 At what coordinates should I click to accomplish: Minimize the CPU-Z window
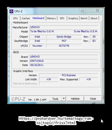tap(82, 11)
